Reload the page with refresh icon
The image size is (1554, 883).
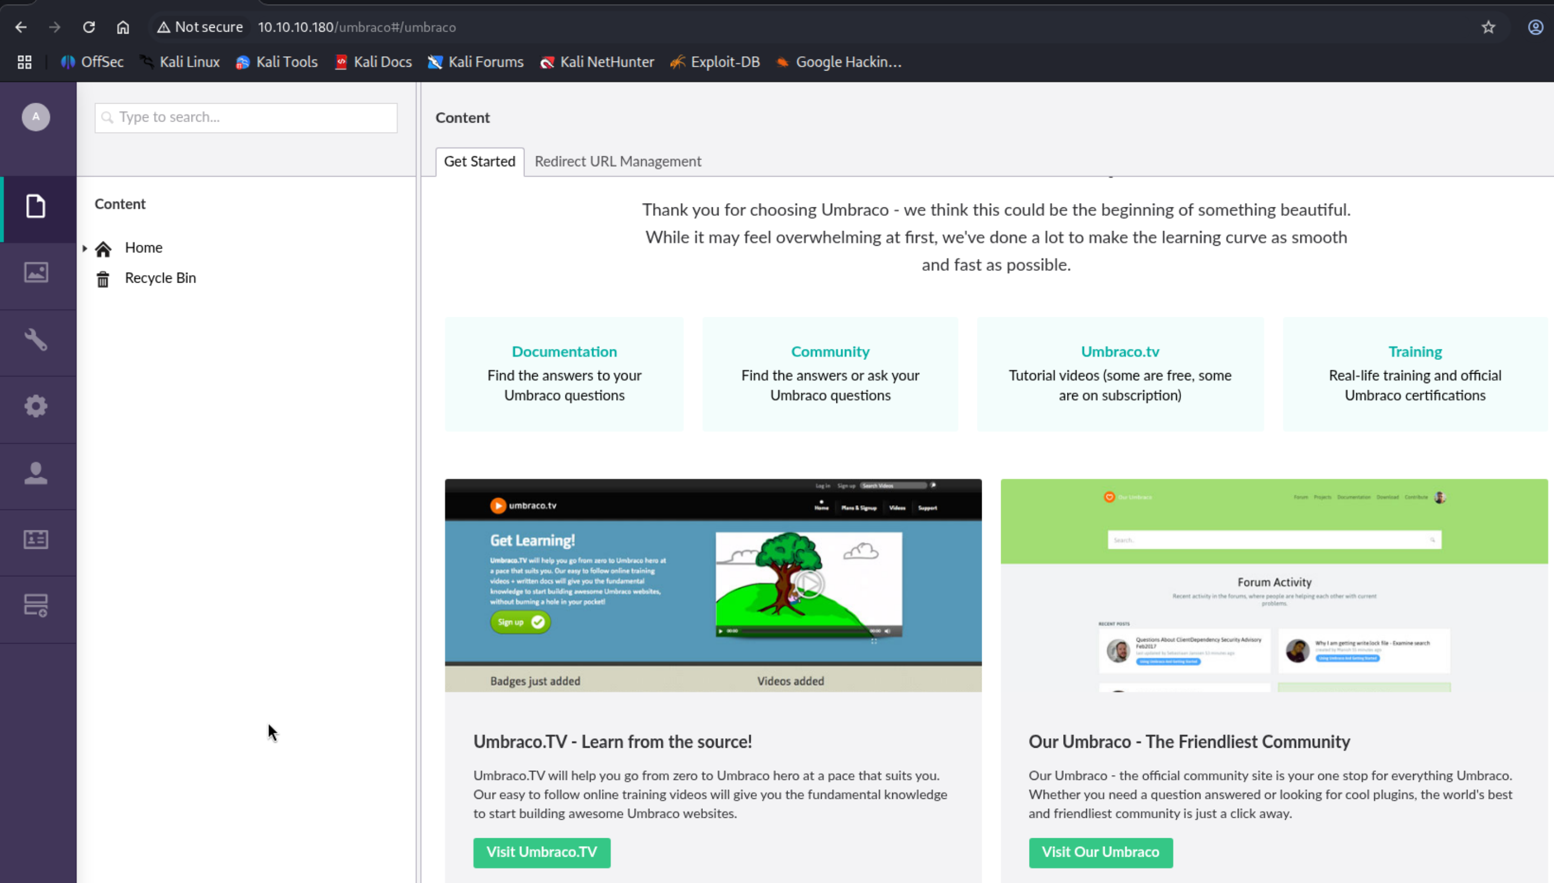click(x=89, y=27)
